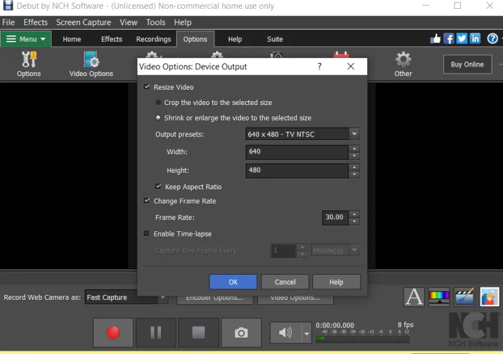
Task: Switch to the Help ribbon tab
Action: coord(235,39)
